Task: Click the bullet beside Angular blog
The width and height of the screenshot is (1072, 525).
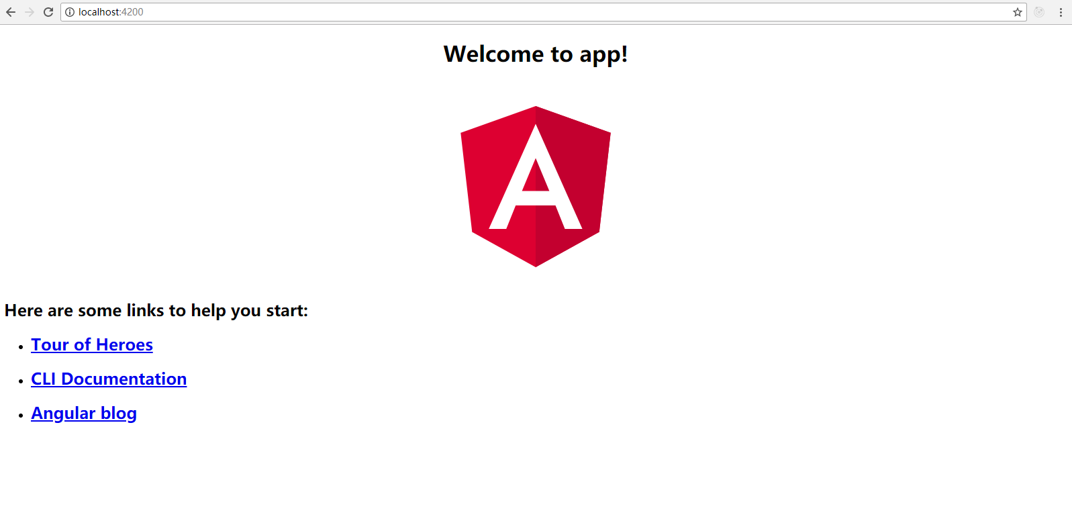Action: pos(21,416)
